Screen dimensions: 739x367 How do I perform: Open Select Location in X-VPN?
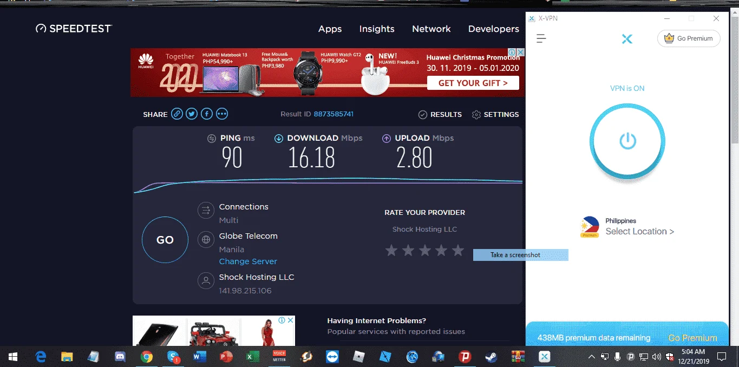click(640, 232)
